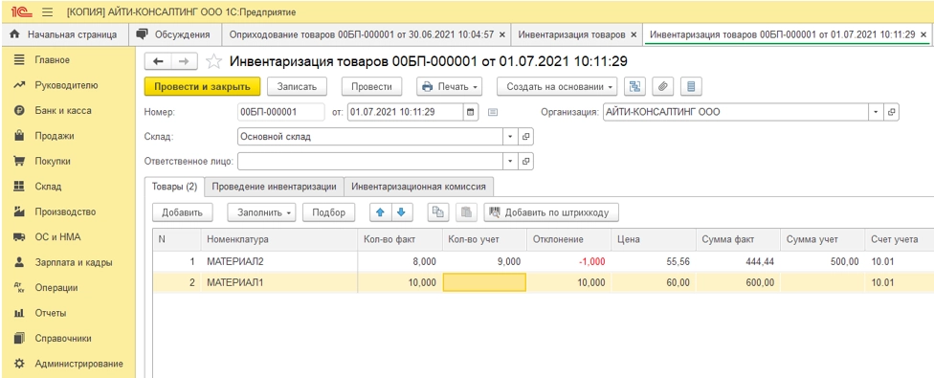Image resolution: width=934 pixels, height=378 pixels.
Task: Add document to favorites with star
Action: (213, 61)
